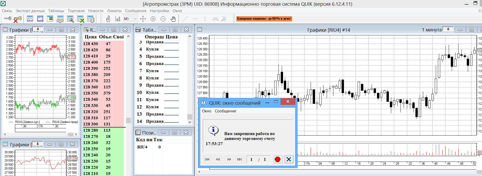Click the grey key connect icon

tap(7, 19)
